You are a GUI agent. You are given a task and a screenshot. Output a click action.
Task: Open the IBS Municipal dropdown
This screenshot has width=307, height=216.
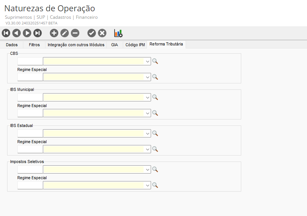pyautogui.click(x=148, y=97)
